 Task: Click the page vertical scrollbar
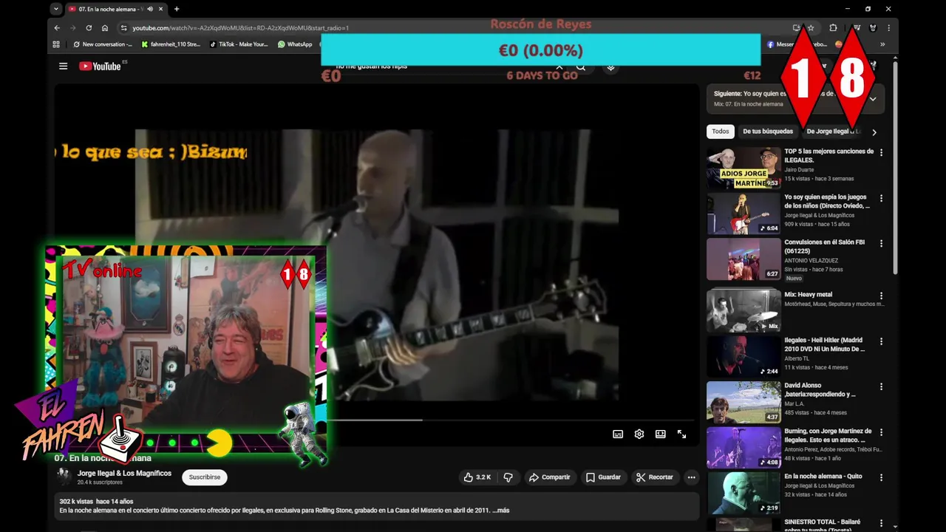pyautogui.click(x=896, y=166)
